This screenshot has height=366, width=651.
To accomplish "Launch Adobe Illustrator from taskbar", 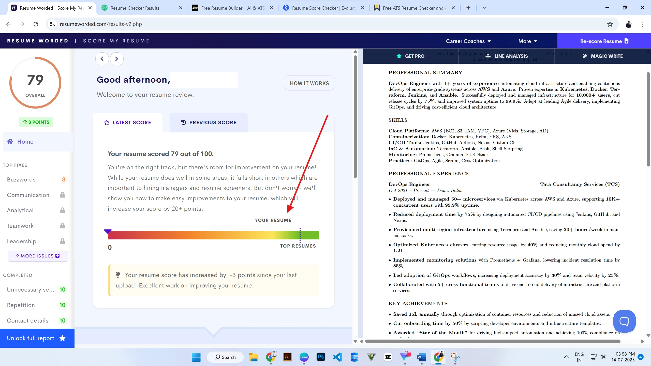I will coord(287,357).
